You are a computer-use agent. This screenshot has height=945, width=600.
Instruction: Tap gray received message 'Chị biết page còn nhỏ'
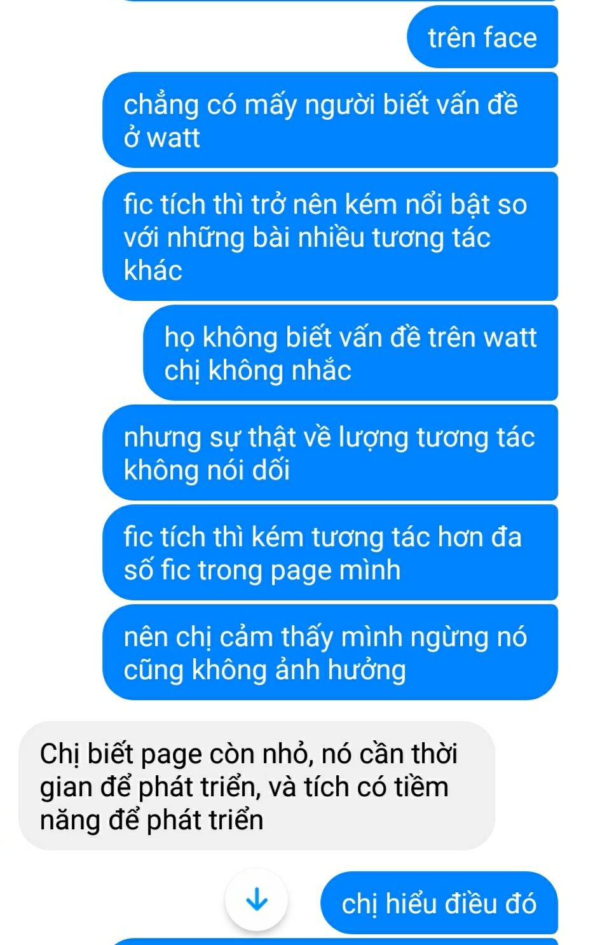point(257,786)
